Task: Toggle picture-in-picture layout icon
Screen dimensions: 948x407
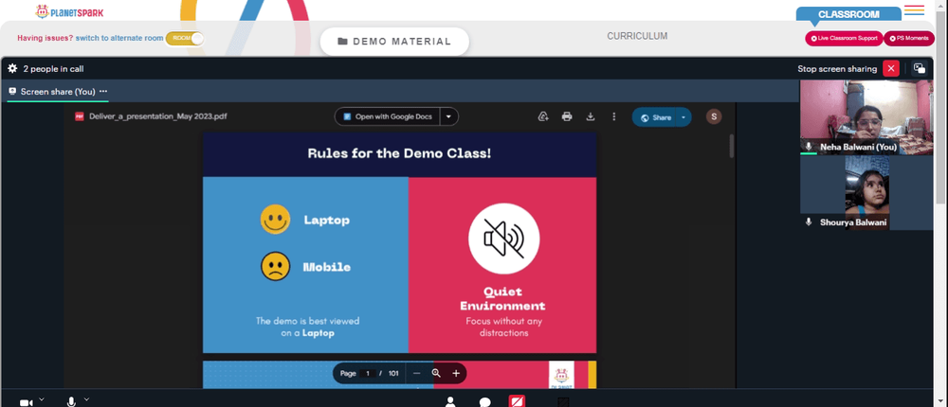Action: tap(919, 69)
